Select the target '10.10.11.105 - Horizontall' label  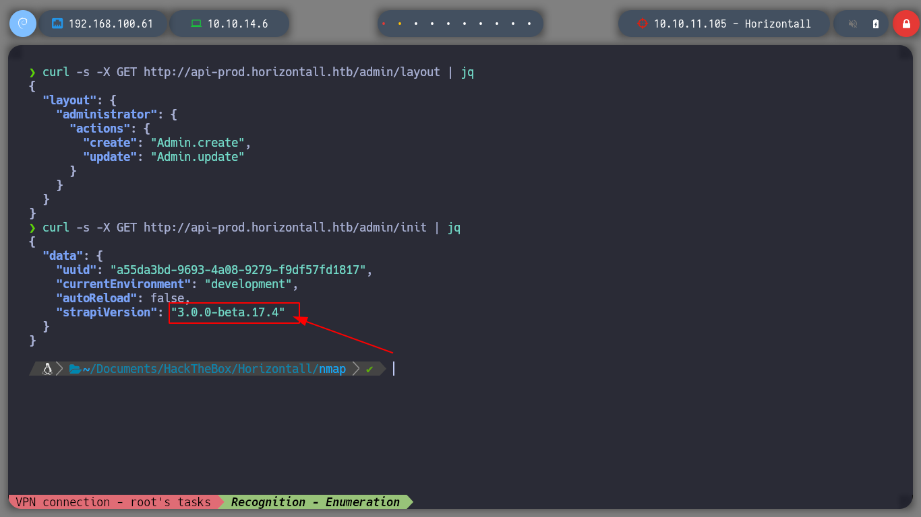[x=732, y=24]
